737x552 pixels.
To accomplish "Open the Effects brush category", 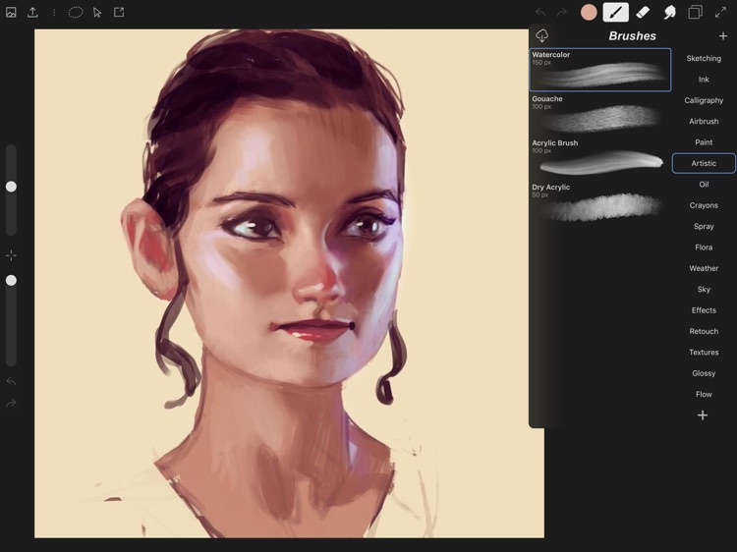I will pyautogui.click(x=704, y=310).
